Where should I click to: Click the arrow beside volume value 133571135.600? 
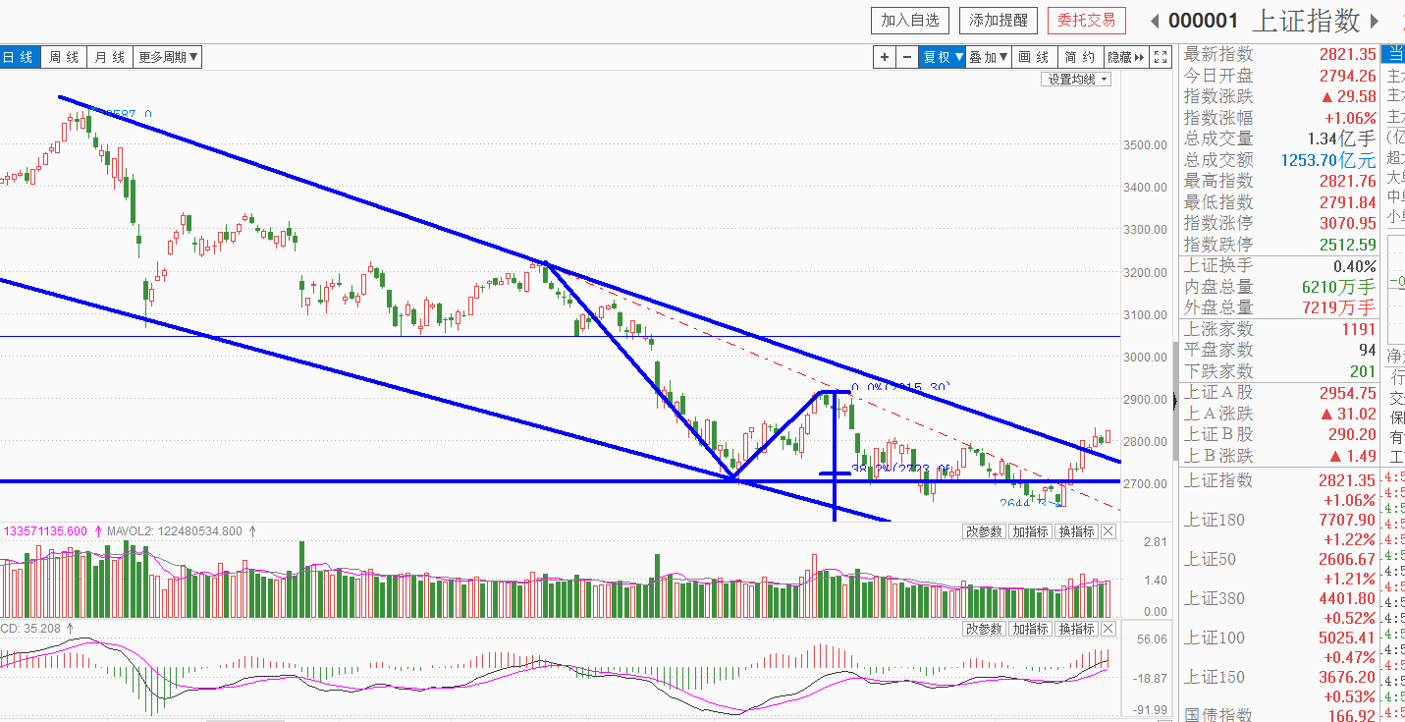(98, 531)
